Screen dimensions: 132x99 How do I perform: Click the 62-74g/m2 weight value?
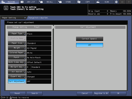point(39,48)
